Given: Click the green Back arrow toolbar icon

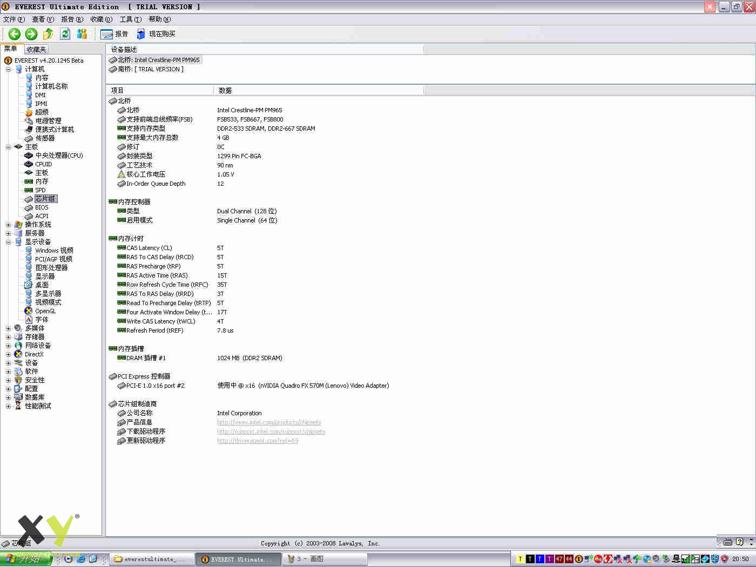Looking at the screenshot, I should click(15, 34).
